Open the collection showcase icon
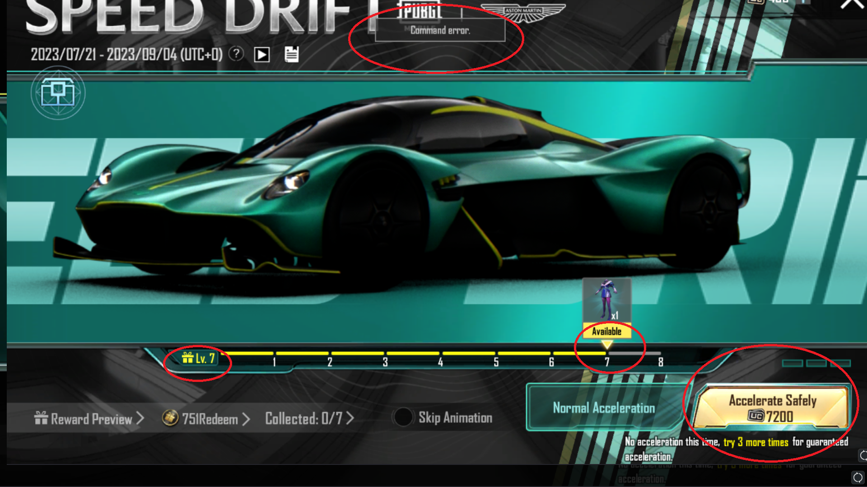This screenshot has width=867, height=487. click(x=58, y=93)
